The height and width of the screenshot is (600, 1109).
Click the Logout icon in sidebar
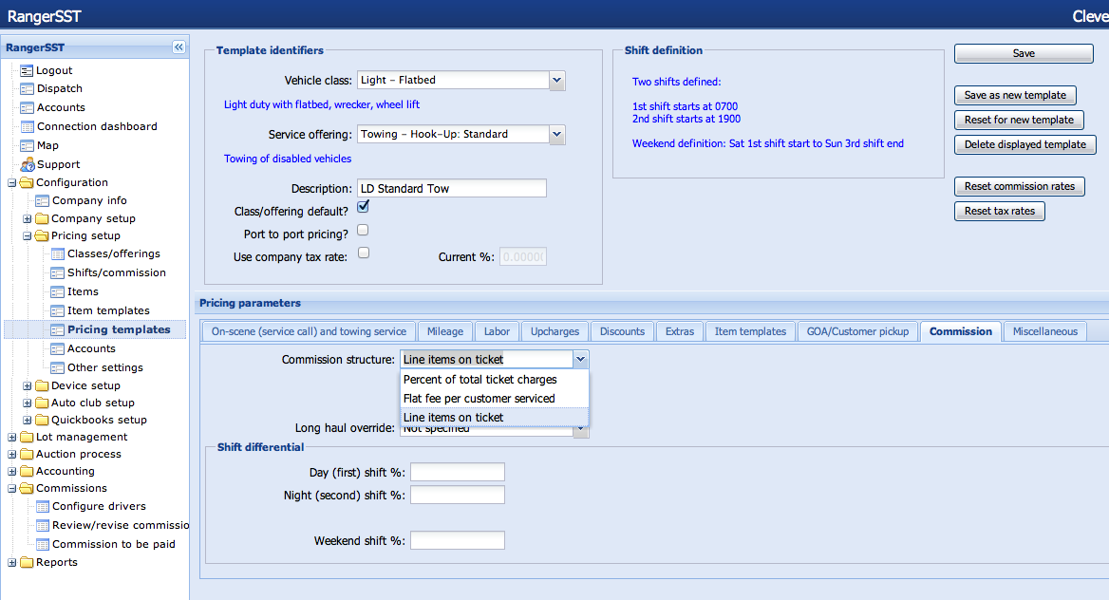pyautogui.click(x=27, y=70)
